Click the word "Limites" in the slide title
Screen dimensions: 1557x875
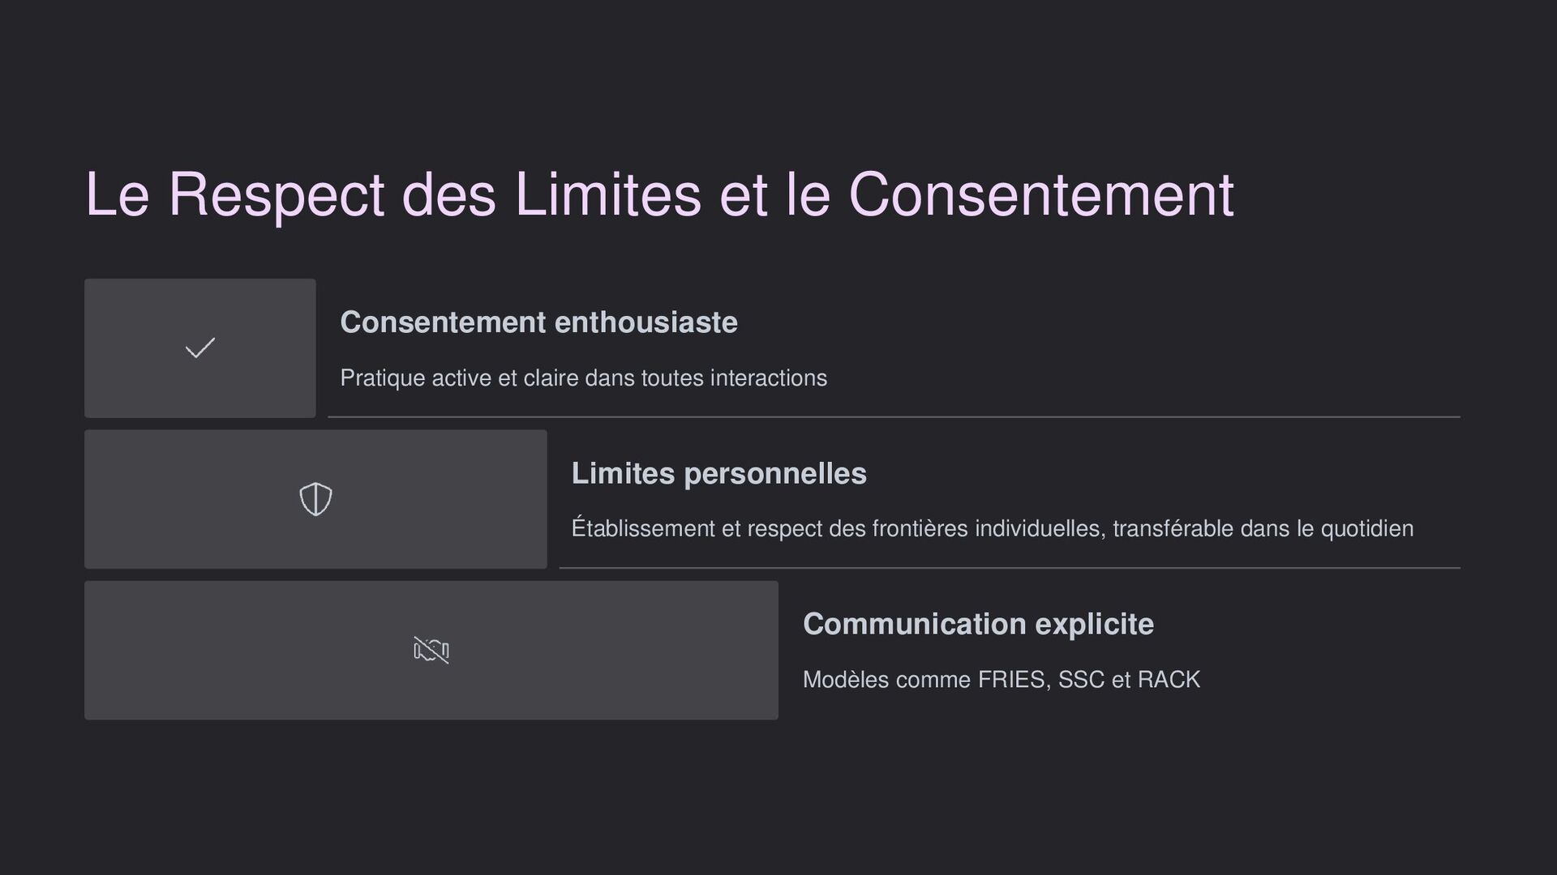coord(607,194)
